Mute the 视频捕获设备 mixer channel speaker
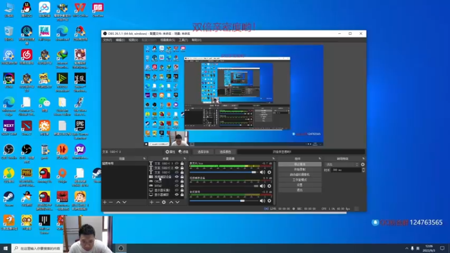 [x=262, y=186]
